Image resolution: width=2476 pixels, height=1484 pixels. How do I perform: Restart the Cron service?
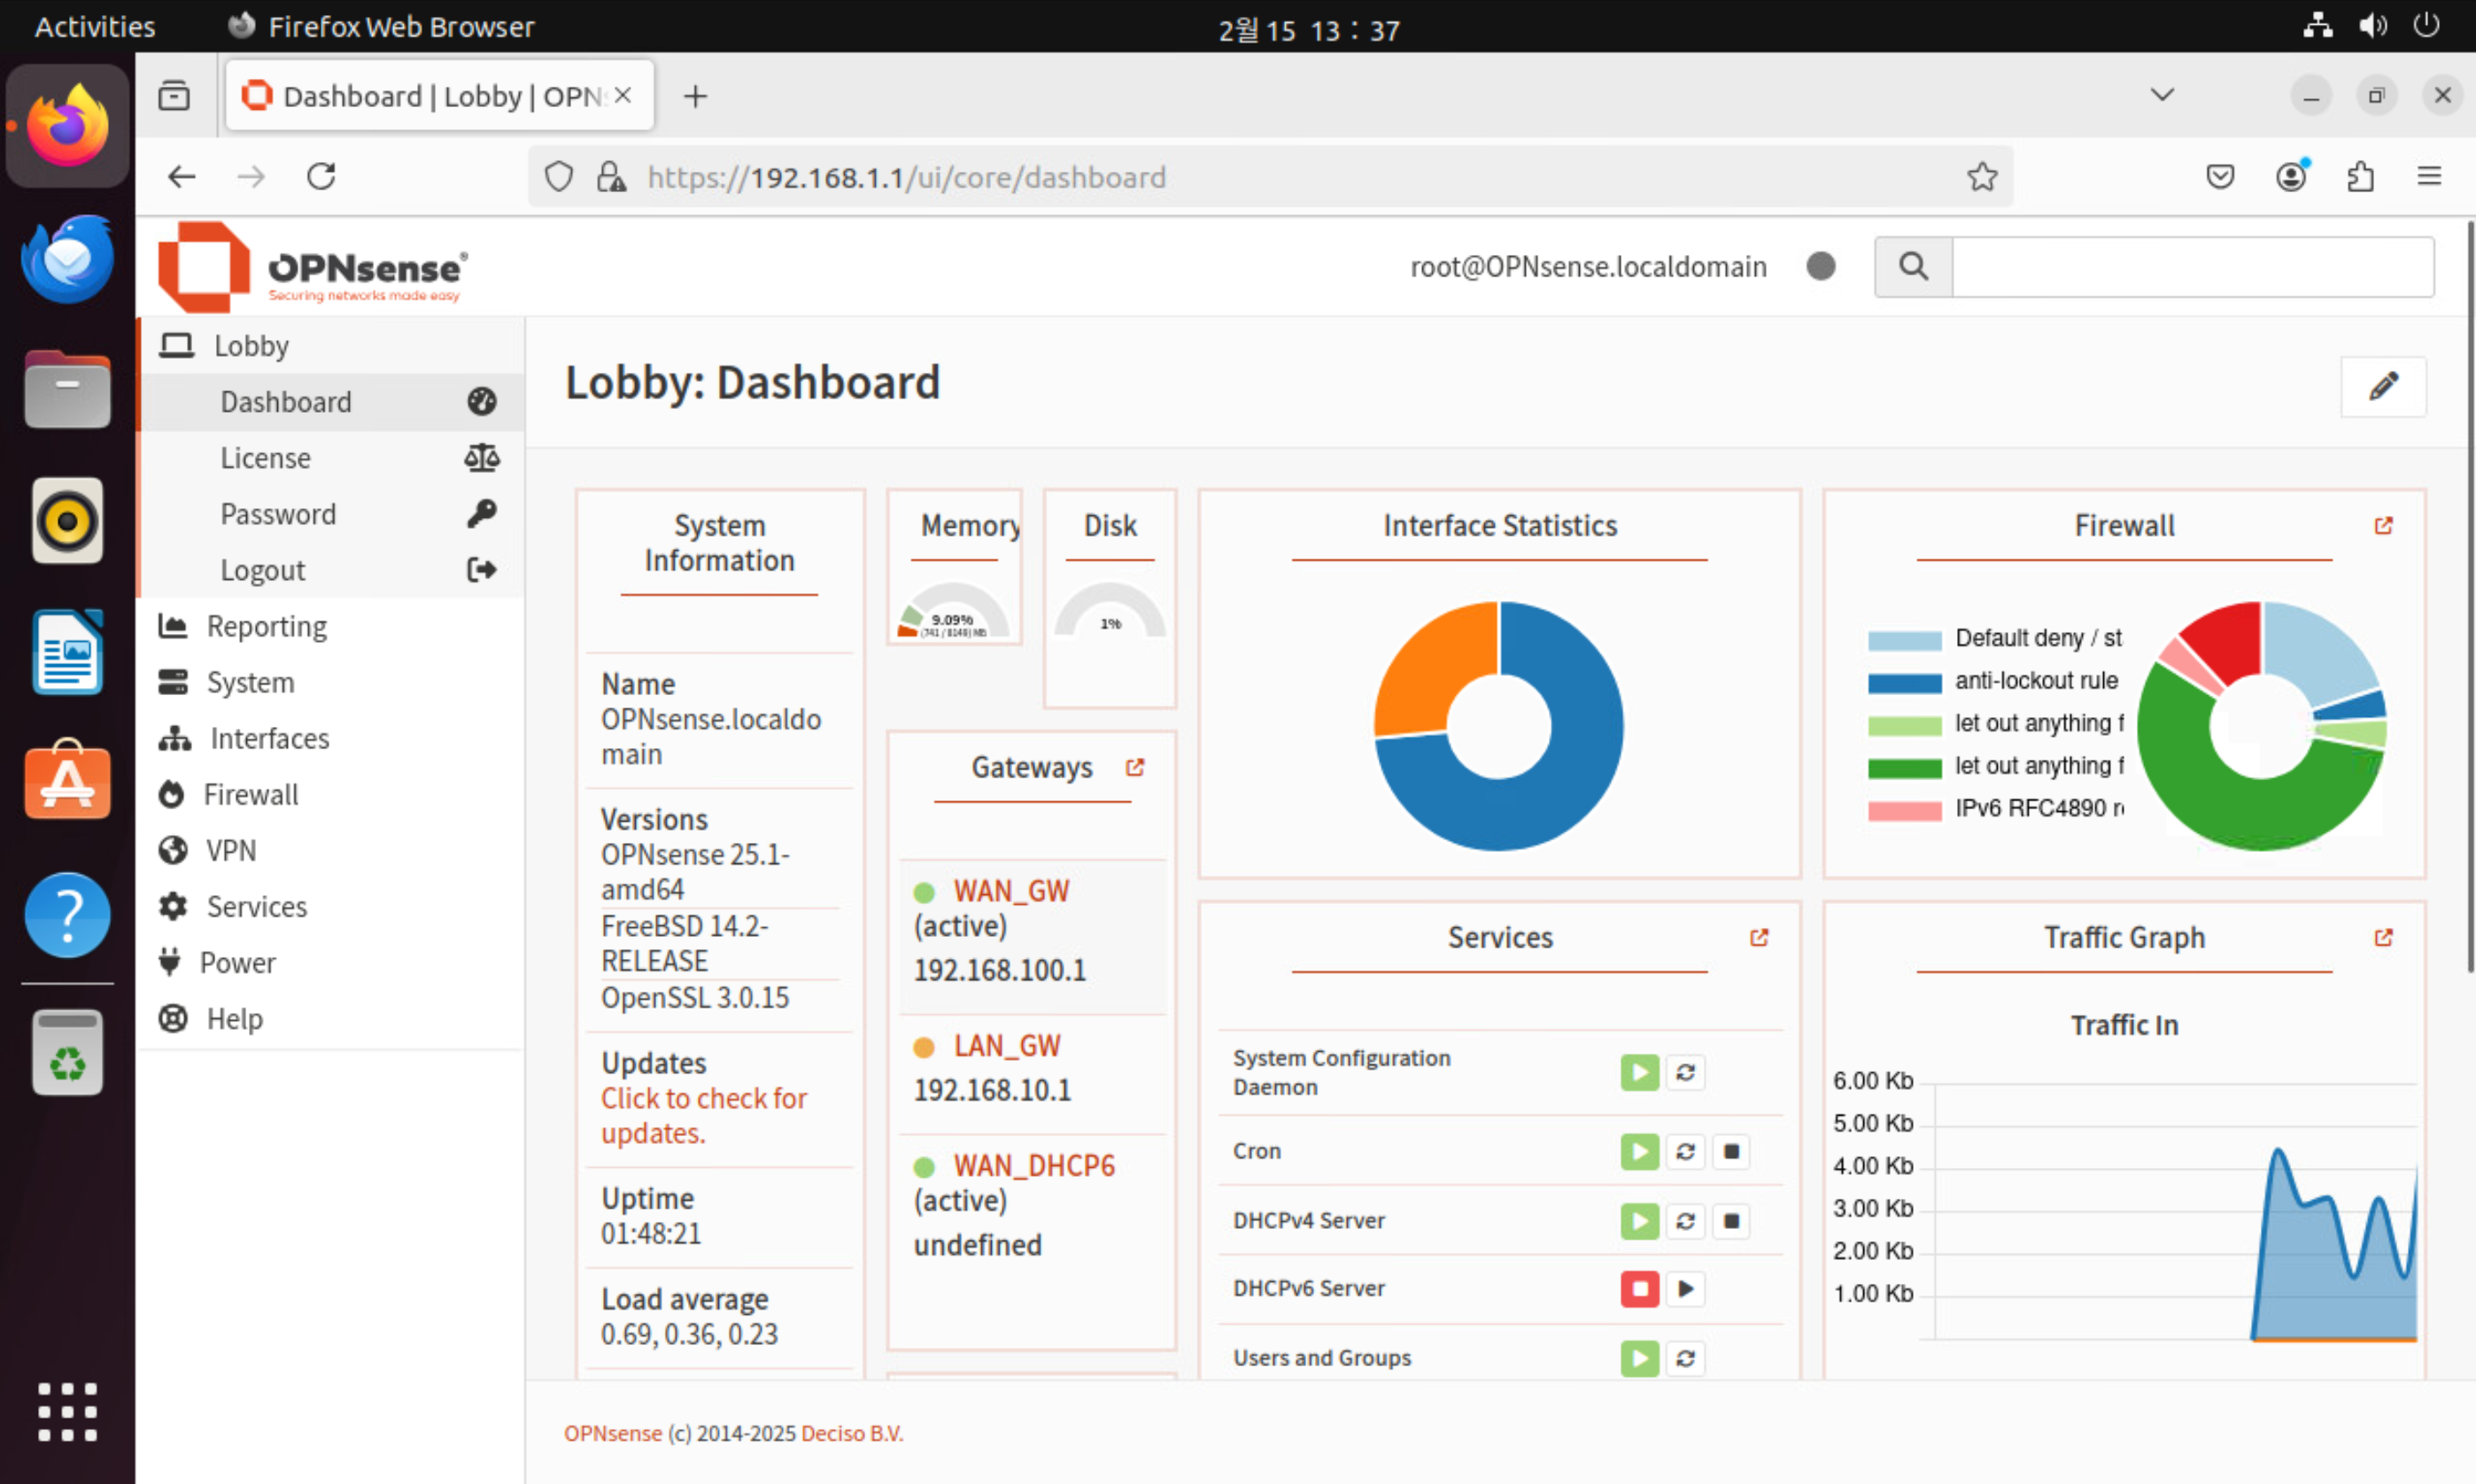pos(1685,1152)
